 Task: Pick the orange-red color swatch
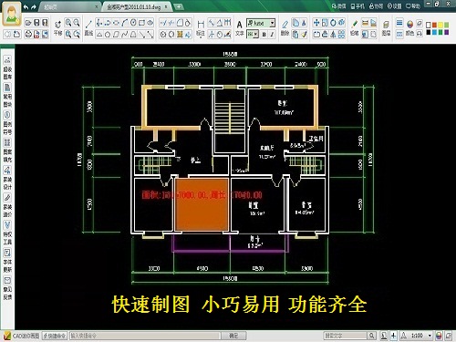click(434, 25)
